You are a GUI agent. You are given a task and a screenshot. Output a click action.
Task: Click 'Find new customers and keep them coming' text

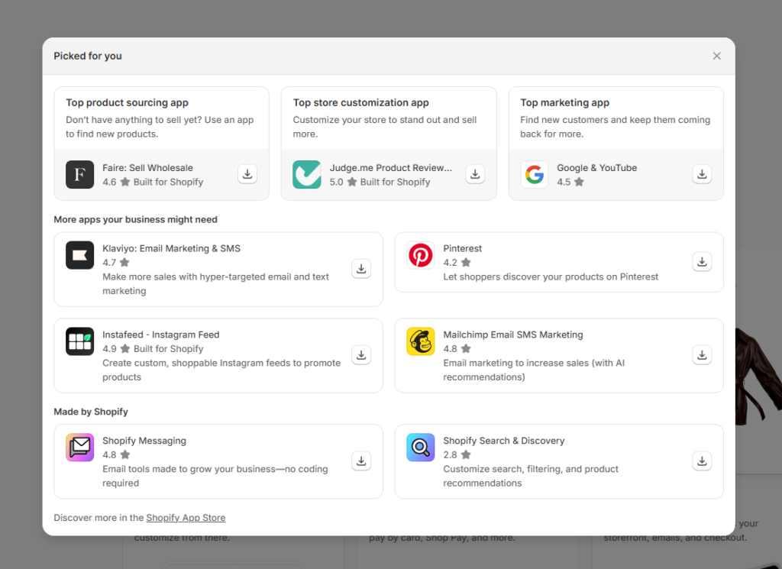click(x=615, y=127)
